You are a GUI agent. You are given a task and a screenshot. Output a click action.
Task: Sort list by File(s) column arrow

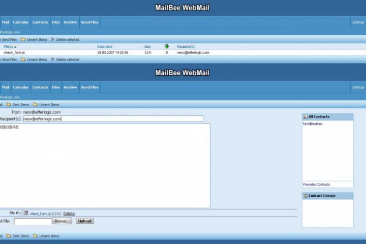pyautogui.click(x=15, y=47)
